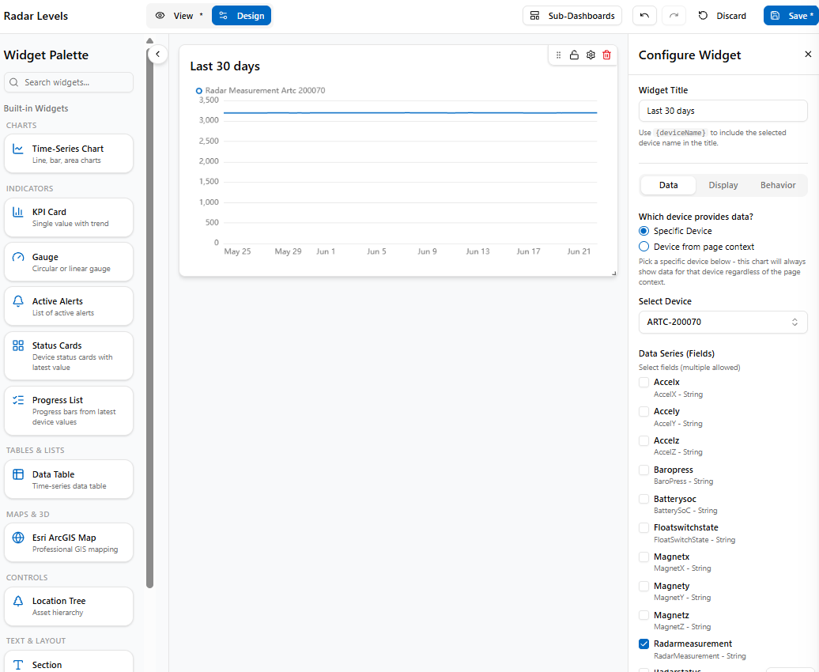
Task: Click the 'Last 30 days' chart title
Action: [x=225, y=66]
